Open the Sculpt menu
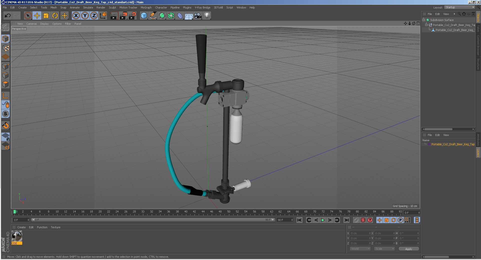This screenshot has width=481, height=260. (x=112, y=7)
